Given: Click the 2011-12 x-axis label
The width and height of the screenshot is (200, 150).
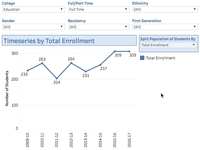Looking at the screenshot, I should (57, 140).
